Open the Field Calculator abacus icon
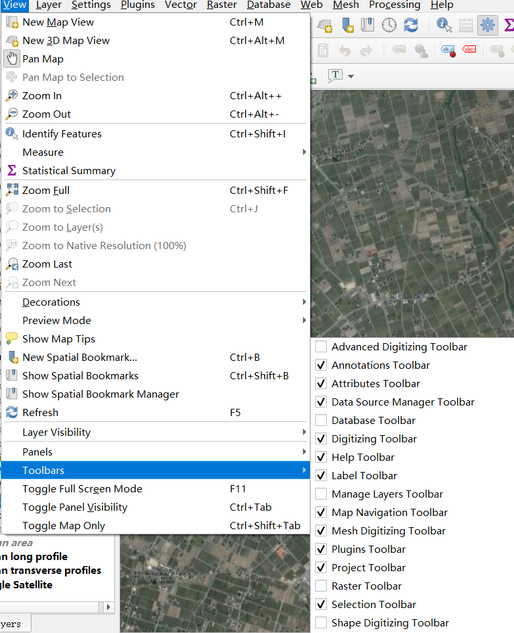 [465, 25]
